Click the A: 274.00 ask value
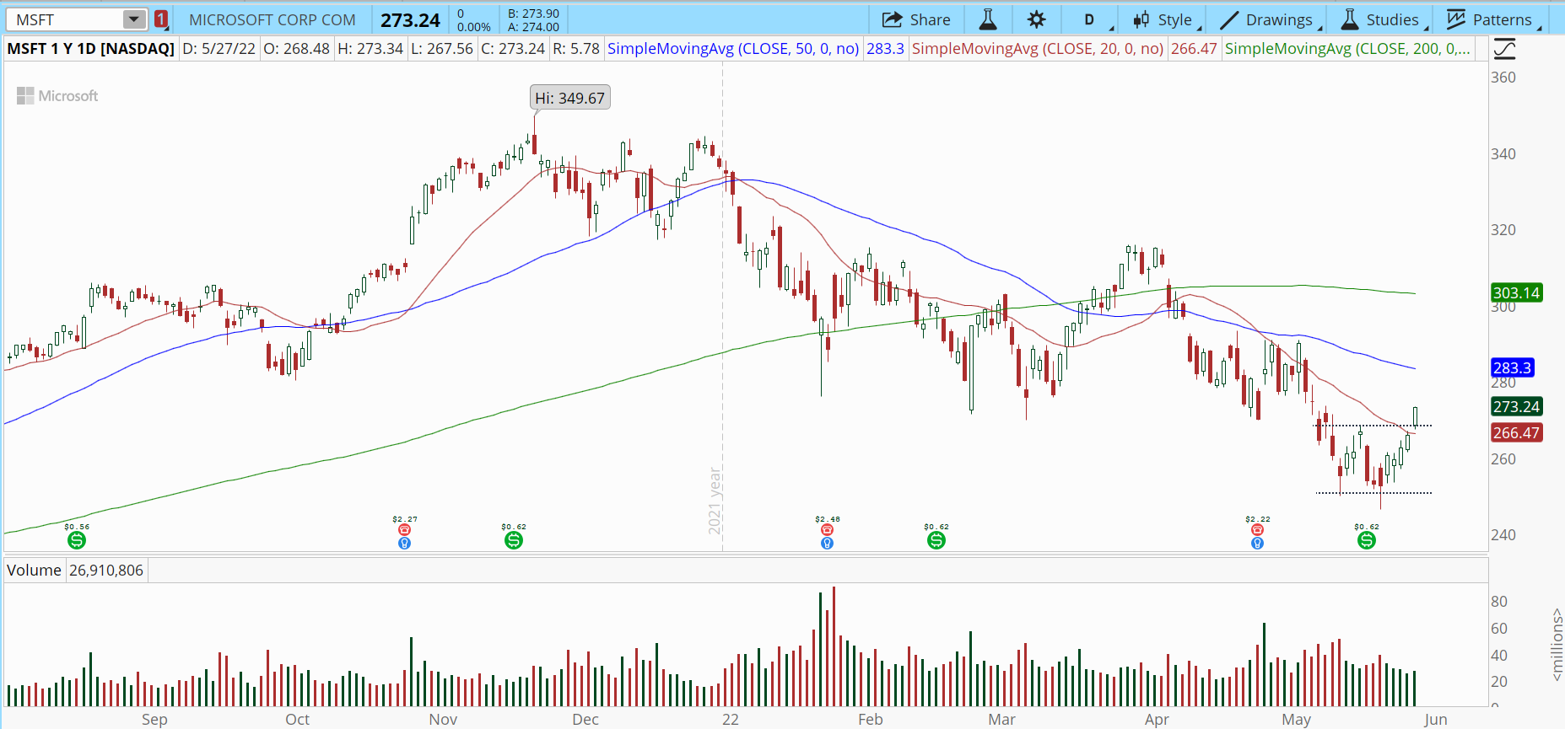1565x729 pixels. (533, 27)
